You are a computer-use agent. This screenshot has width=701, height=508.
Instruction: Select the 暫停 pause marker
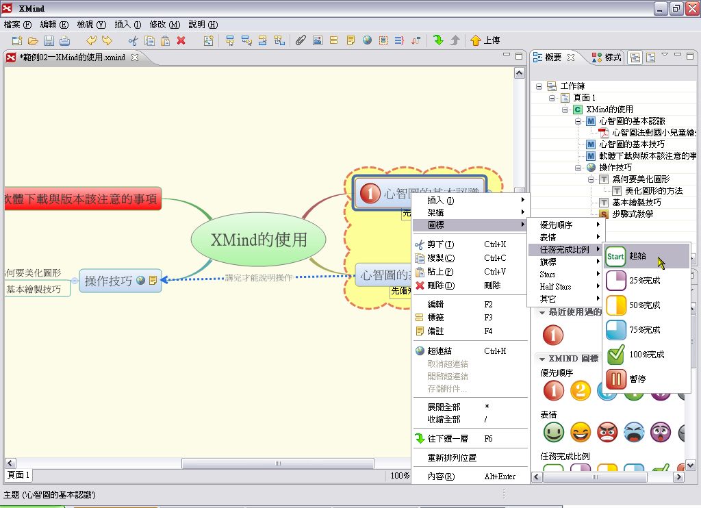point(646,379)
